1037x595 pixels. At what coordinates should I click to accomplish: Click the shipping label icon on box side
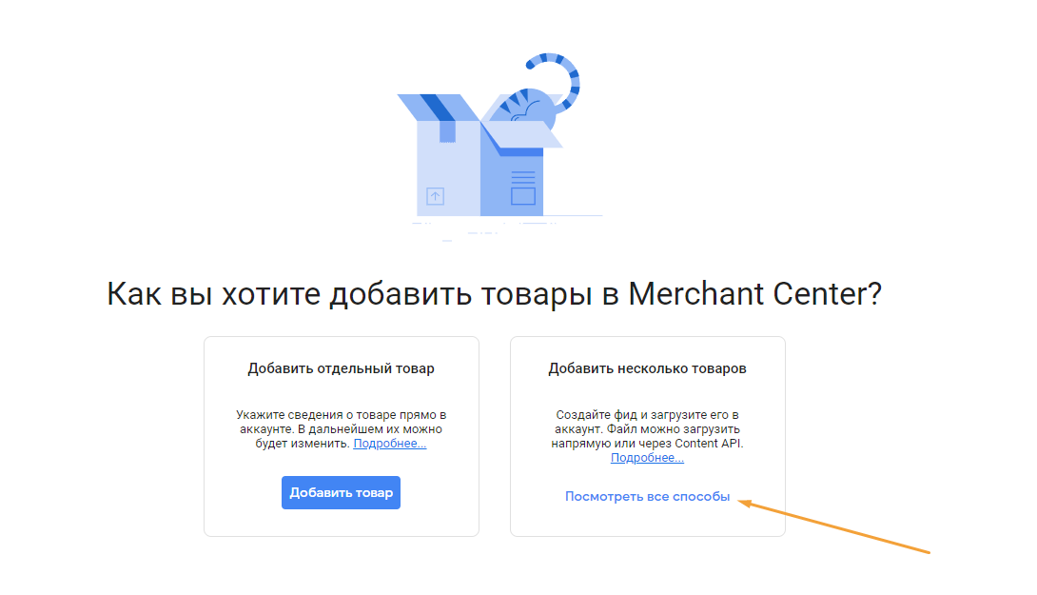pyautogui.click(x=523, y=188)
